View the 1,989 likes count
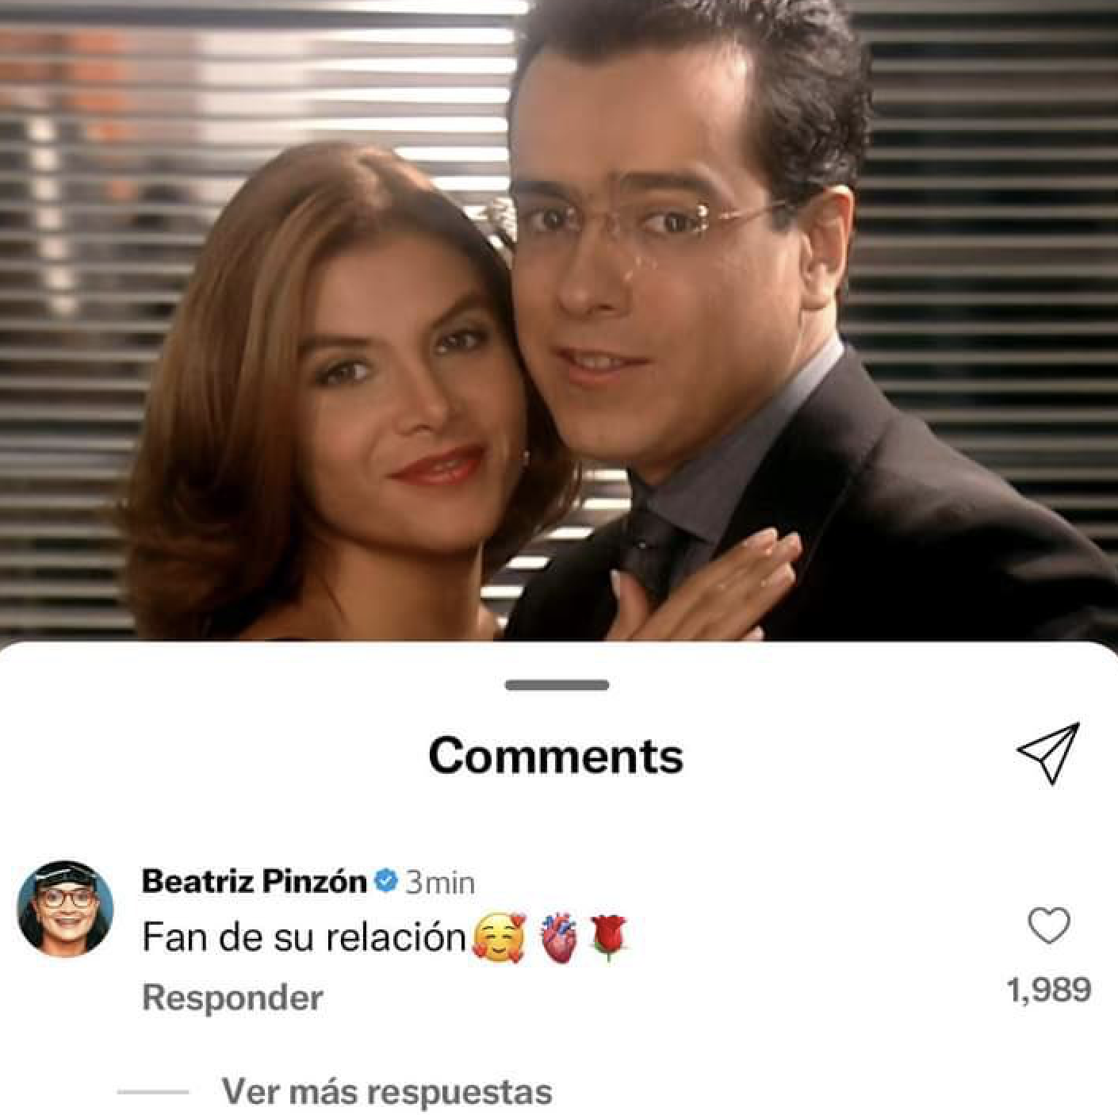The width and height of the screenshot is (1118, 1115). (1049, 990)
